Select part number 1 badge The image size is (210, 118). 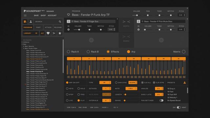(x=69, y=21)
